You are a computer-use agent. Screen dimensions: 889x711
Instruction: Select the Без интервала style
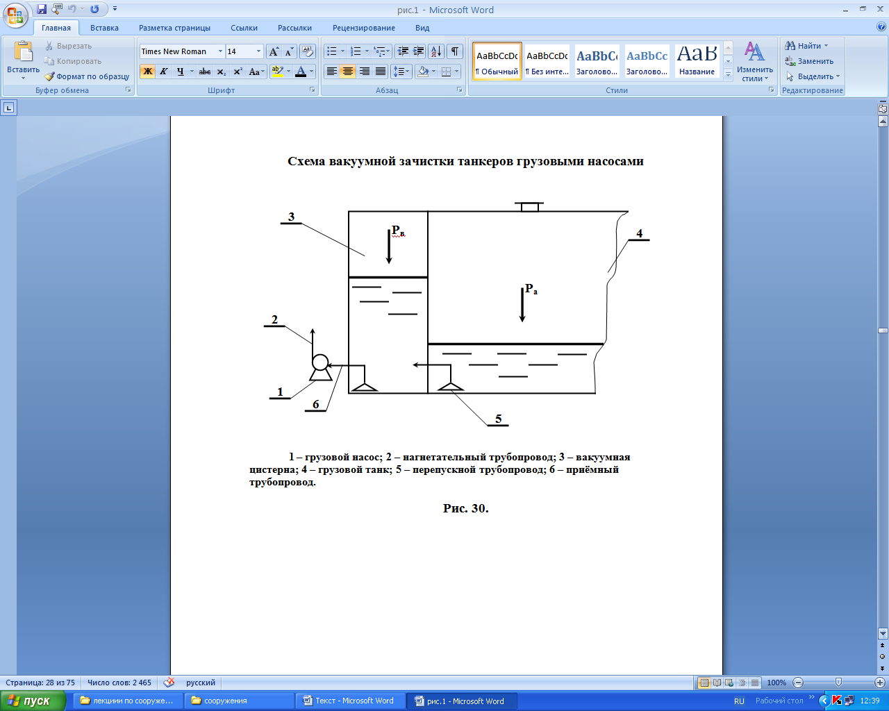[547, 61]
